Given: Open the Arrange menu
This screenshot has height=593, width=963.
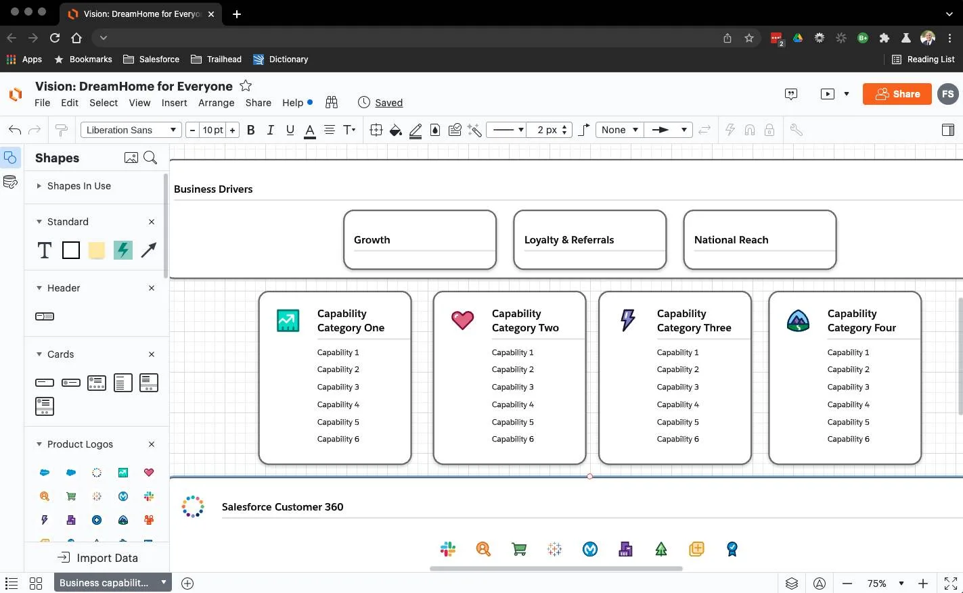Looking at the screenshot, I should [x=217, y=103].
